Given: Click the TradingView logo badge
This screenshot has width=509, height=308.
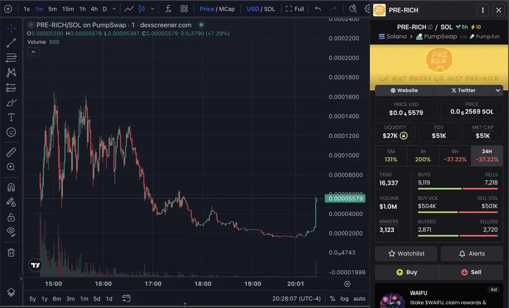Looking at the screenshot, I should pos(36,265).
